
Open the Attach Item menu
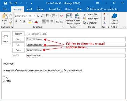[x=91, y=18]
